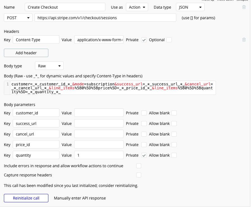Enable Allow blank for customer_id

click(174, 113)
